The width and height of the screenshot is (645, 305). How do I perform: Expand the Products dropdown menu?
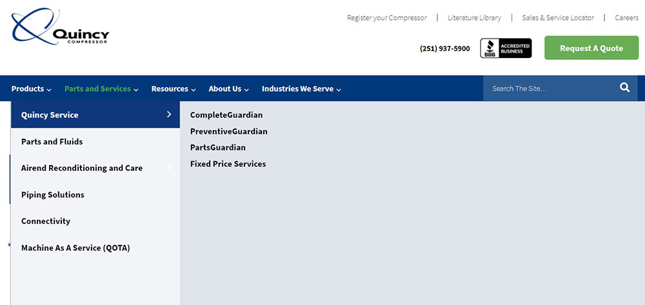click(32, 89)
